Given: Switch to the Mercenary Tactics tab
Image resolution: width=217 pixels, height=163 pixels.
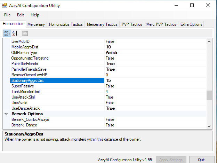Looking at the screenshot, I should click(x=102, y=24).
